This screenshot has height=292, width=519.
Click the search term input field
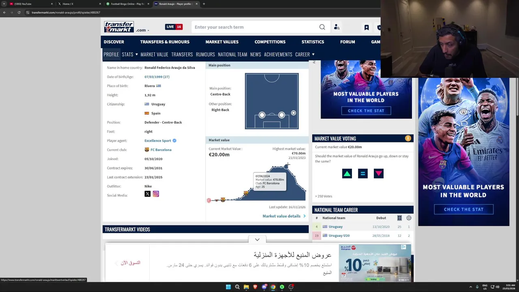click(255, 27)
